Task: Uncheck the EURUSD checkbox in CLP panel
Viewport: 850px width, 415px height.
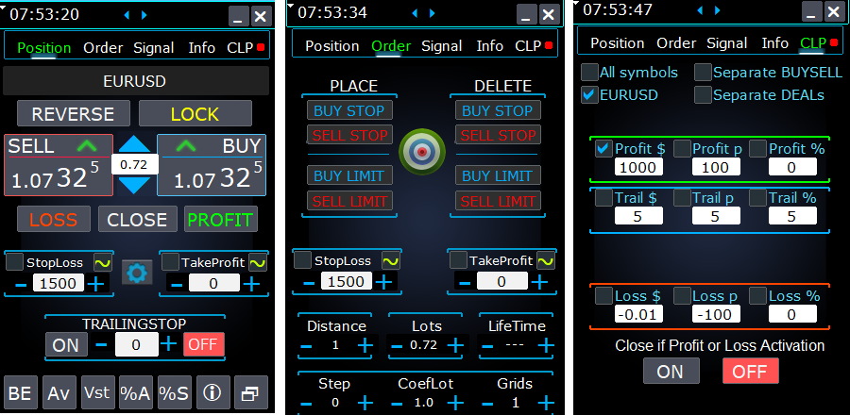Action: (x=589, y=94)
